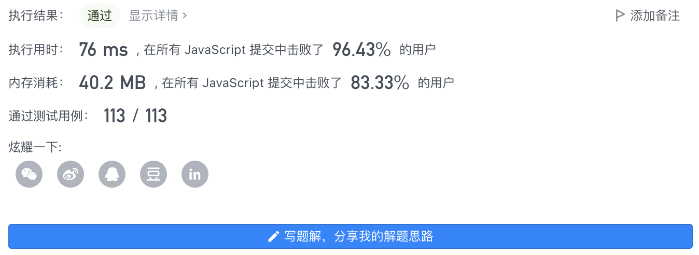The image size is (699, 255).
Task: Share result via the WeChat icon
Action: (x=29, y=174)
